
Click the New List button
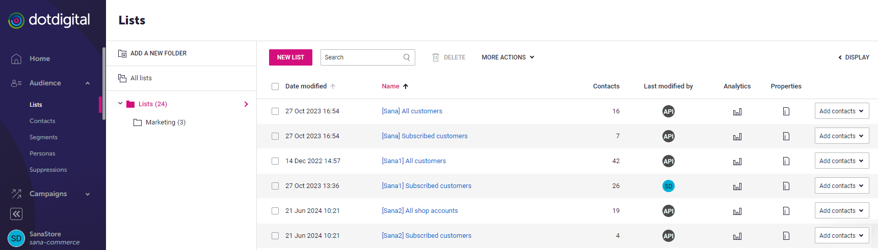click(x=290, y=57)
